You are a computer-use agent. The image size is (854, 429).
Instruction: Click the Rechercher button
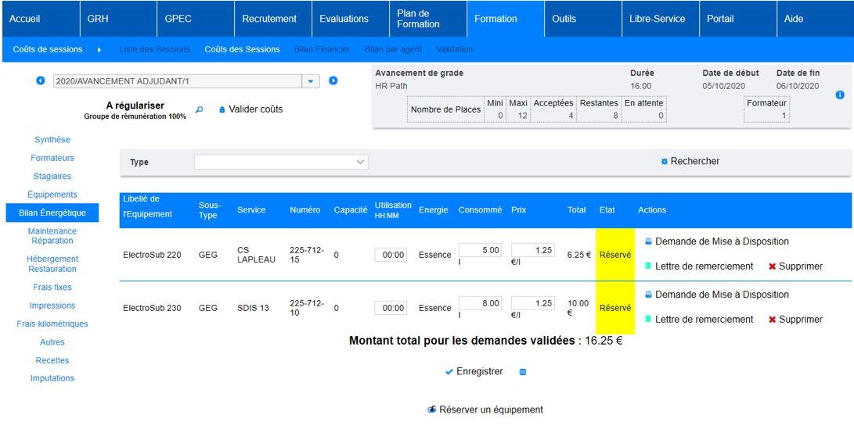690,161
